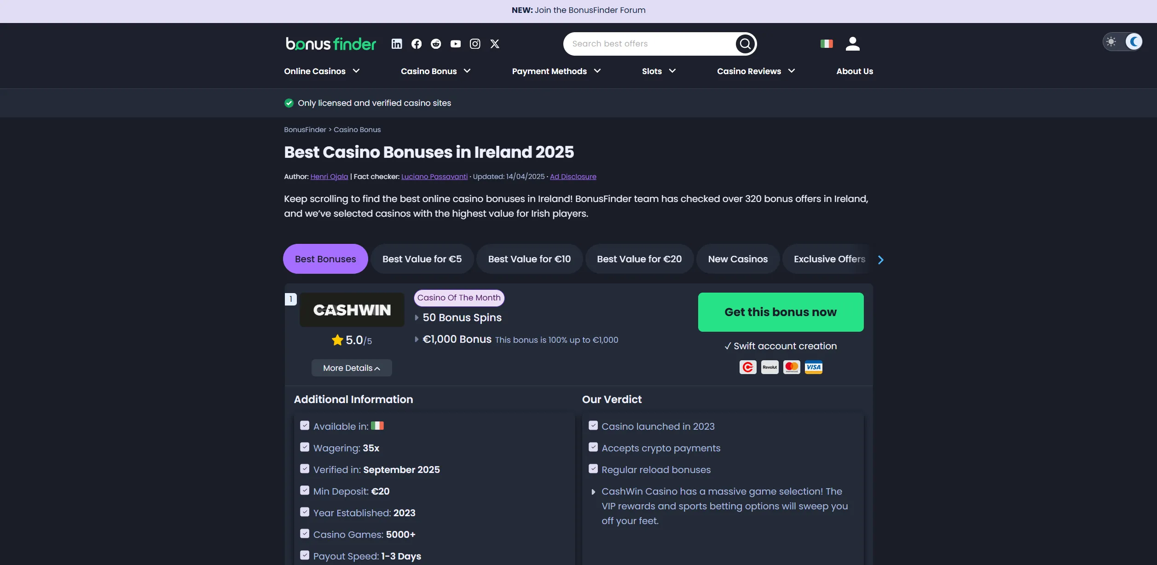This screenshot has width=1157, height=565.
Task: Expand the Online Casinos menu
Action: (322, 71)
